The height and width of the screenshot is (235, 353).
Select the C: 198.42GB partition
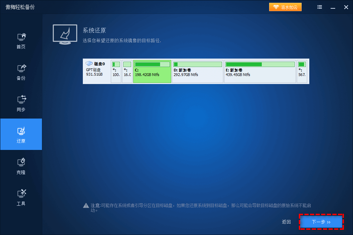152,71
